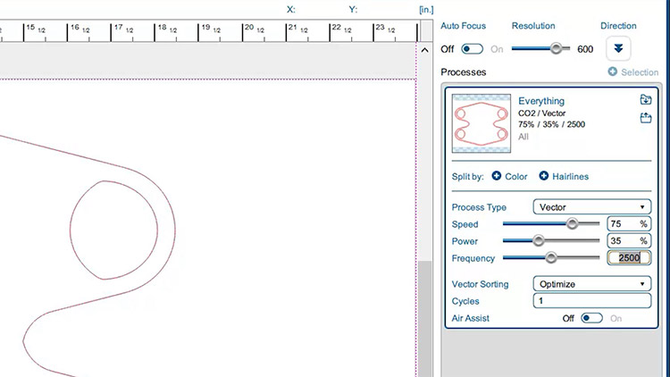The image size is (670, 377).
Task: Click into the Cycles input field
Action: pos(592,301)
